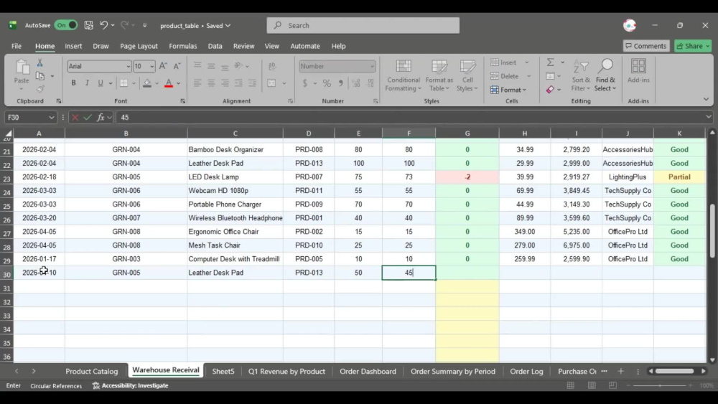The width and height of the screenshot is (718, 404).
Task: Switch to Page Layout view icon
Action: [592, 385]
